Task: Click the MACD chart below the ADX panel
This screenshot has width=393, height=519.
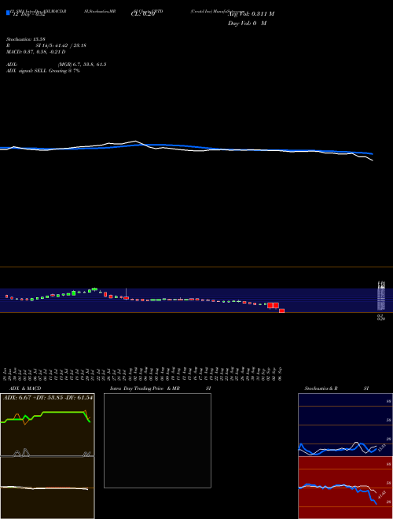Action: tap(47, 488)
